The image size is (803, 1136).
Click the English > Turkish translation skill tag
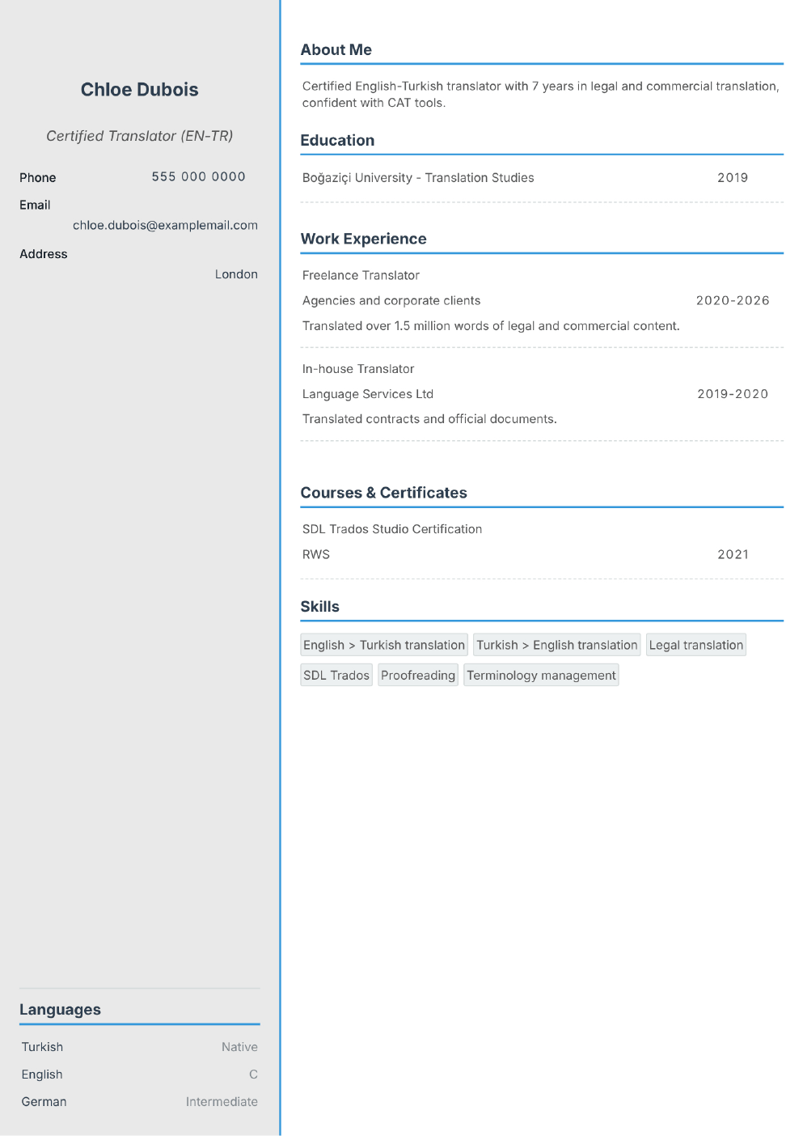pyautogui.click(x=384, y=645)
